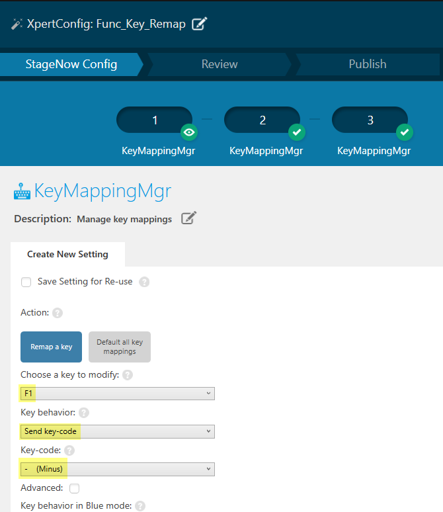443x512 pixels.
Task: Open the F1 key selection dropdown
Action: coord(118,394)
